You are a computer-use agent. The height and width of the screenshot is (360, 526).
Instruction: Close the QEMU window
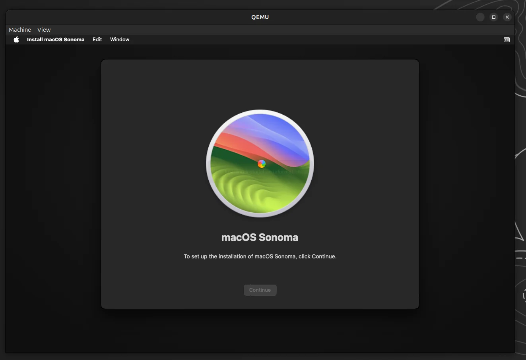pyautogui.click(x=507, y=17)
